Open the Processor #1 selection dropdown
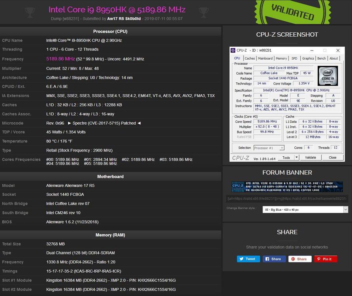 [281, 148]
